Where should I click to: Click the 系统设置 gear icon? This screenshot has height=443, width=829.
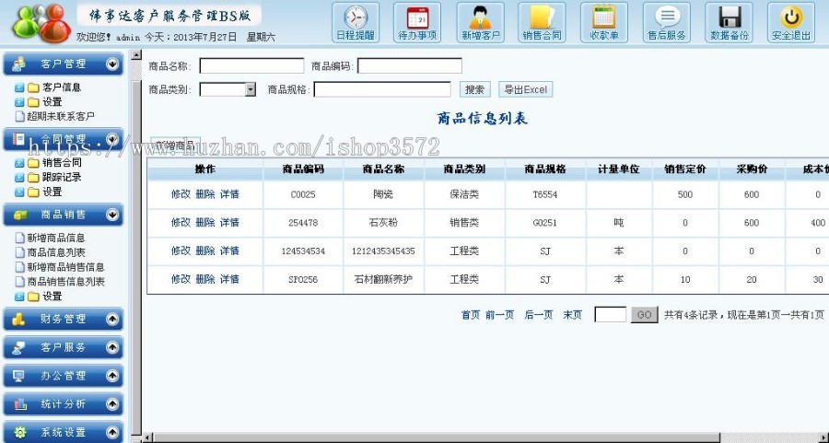pyautogui.click(x=20, y=432)
